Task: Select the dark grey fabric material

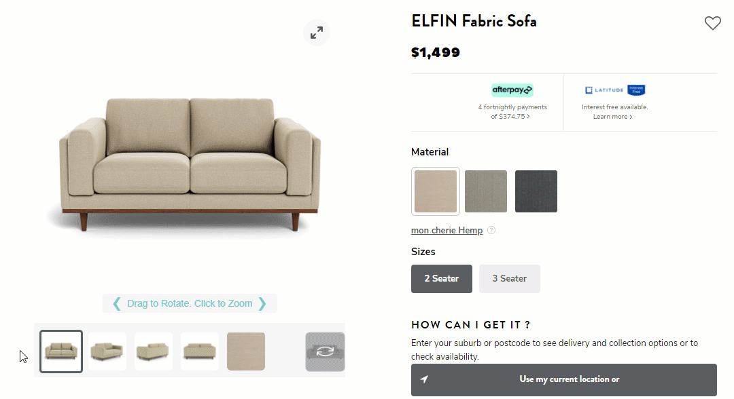Action: coord(536,191)
